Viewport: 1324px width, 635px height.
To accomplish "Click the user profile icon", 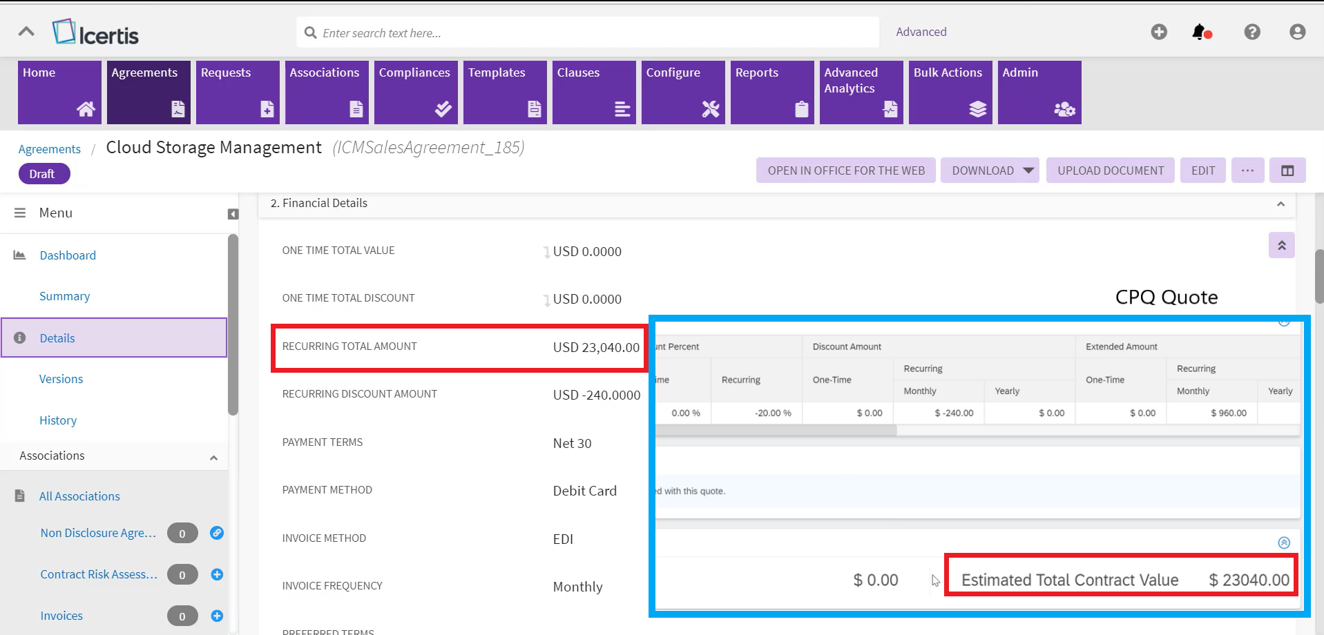I will [1297, 32].
